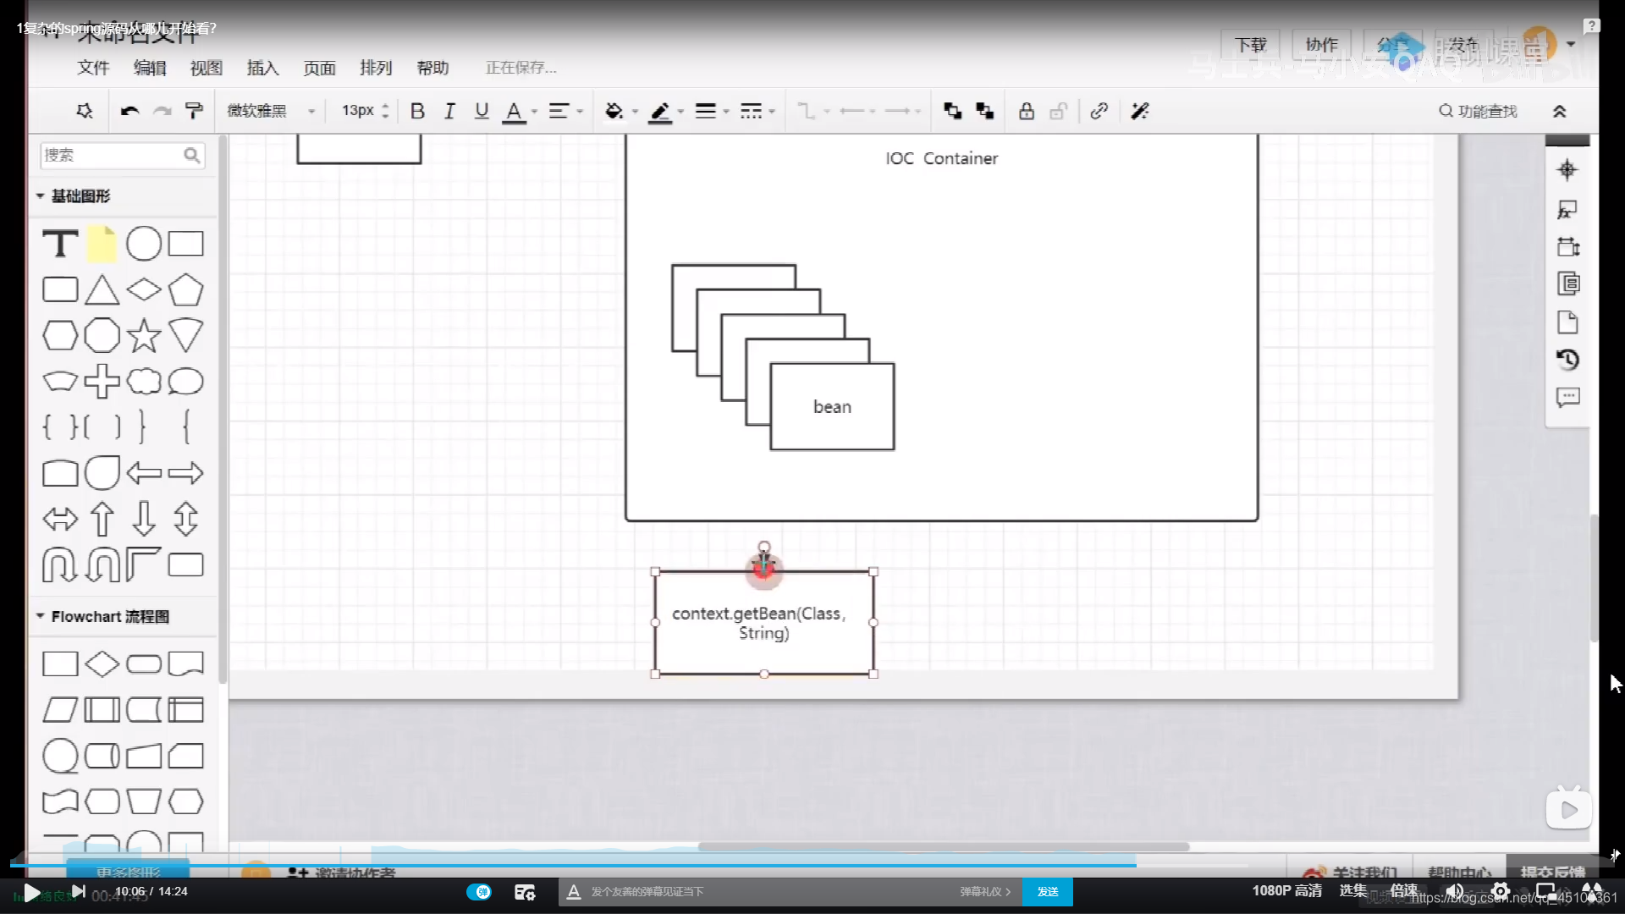This screenshot has height=914, width=1625.
Task: Select the Bold formatting icon
Action: pos(416,109)
